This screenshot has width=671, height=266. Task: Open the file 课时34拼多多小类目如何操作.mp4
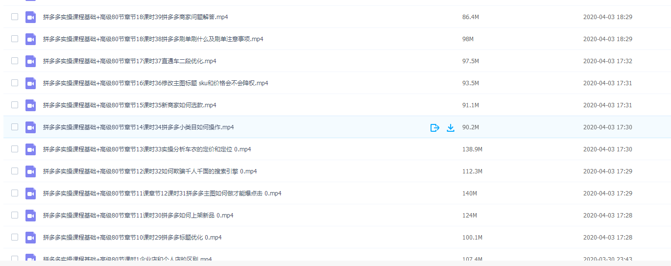(139, 127)
